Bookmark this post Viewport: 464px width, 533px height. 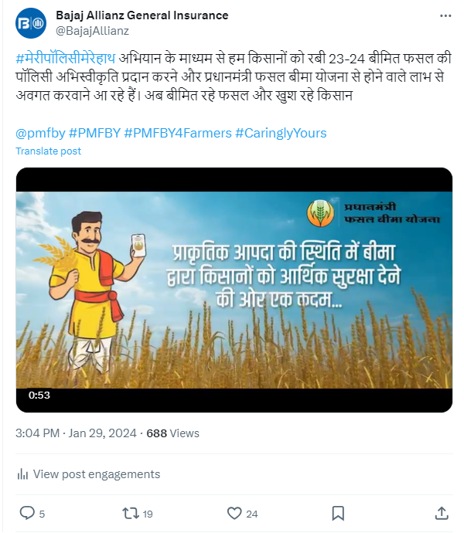(338, 513)
